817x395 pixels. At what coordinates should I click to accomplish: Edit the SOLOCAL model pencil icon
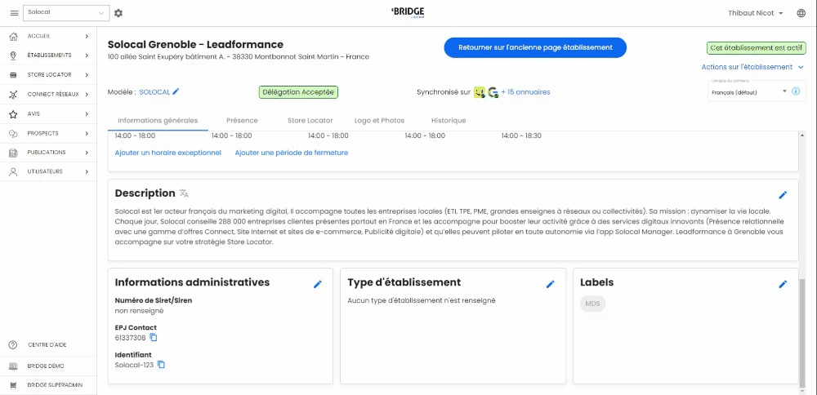pos(176,91)
